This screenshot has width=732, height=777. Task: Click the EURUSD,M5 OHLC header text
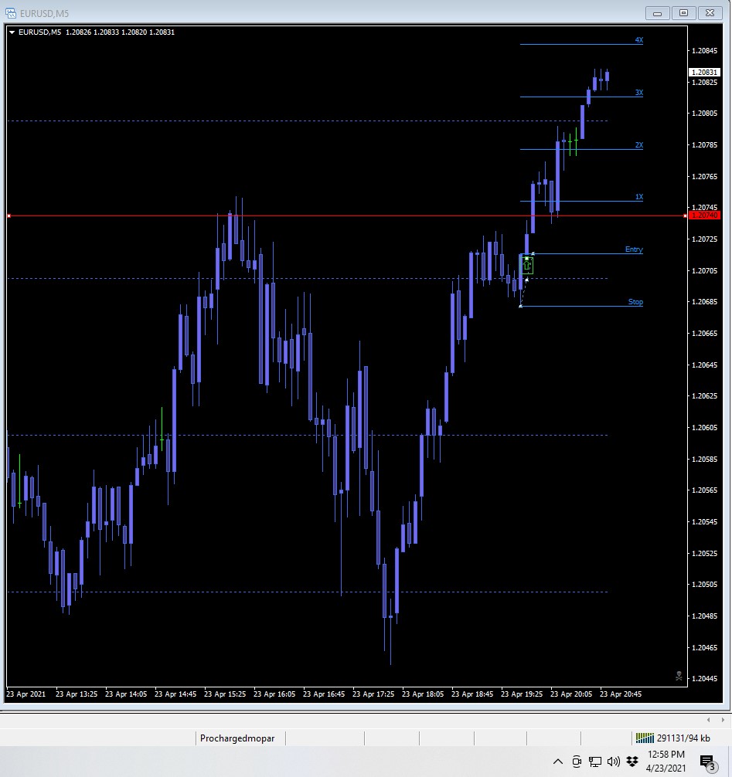pyautogui.click(x=96, y=32)
